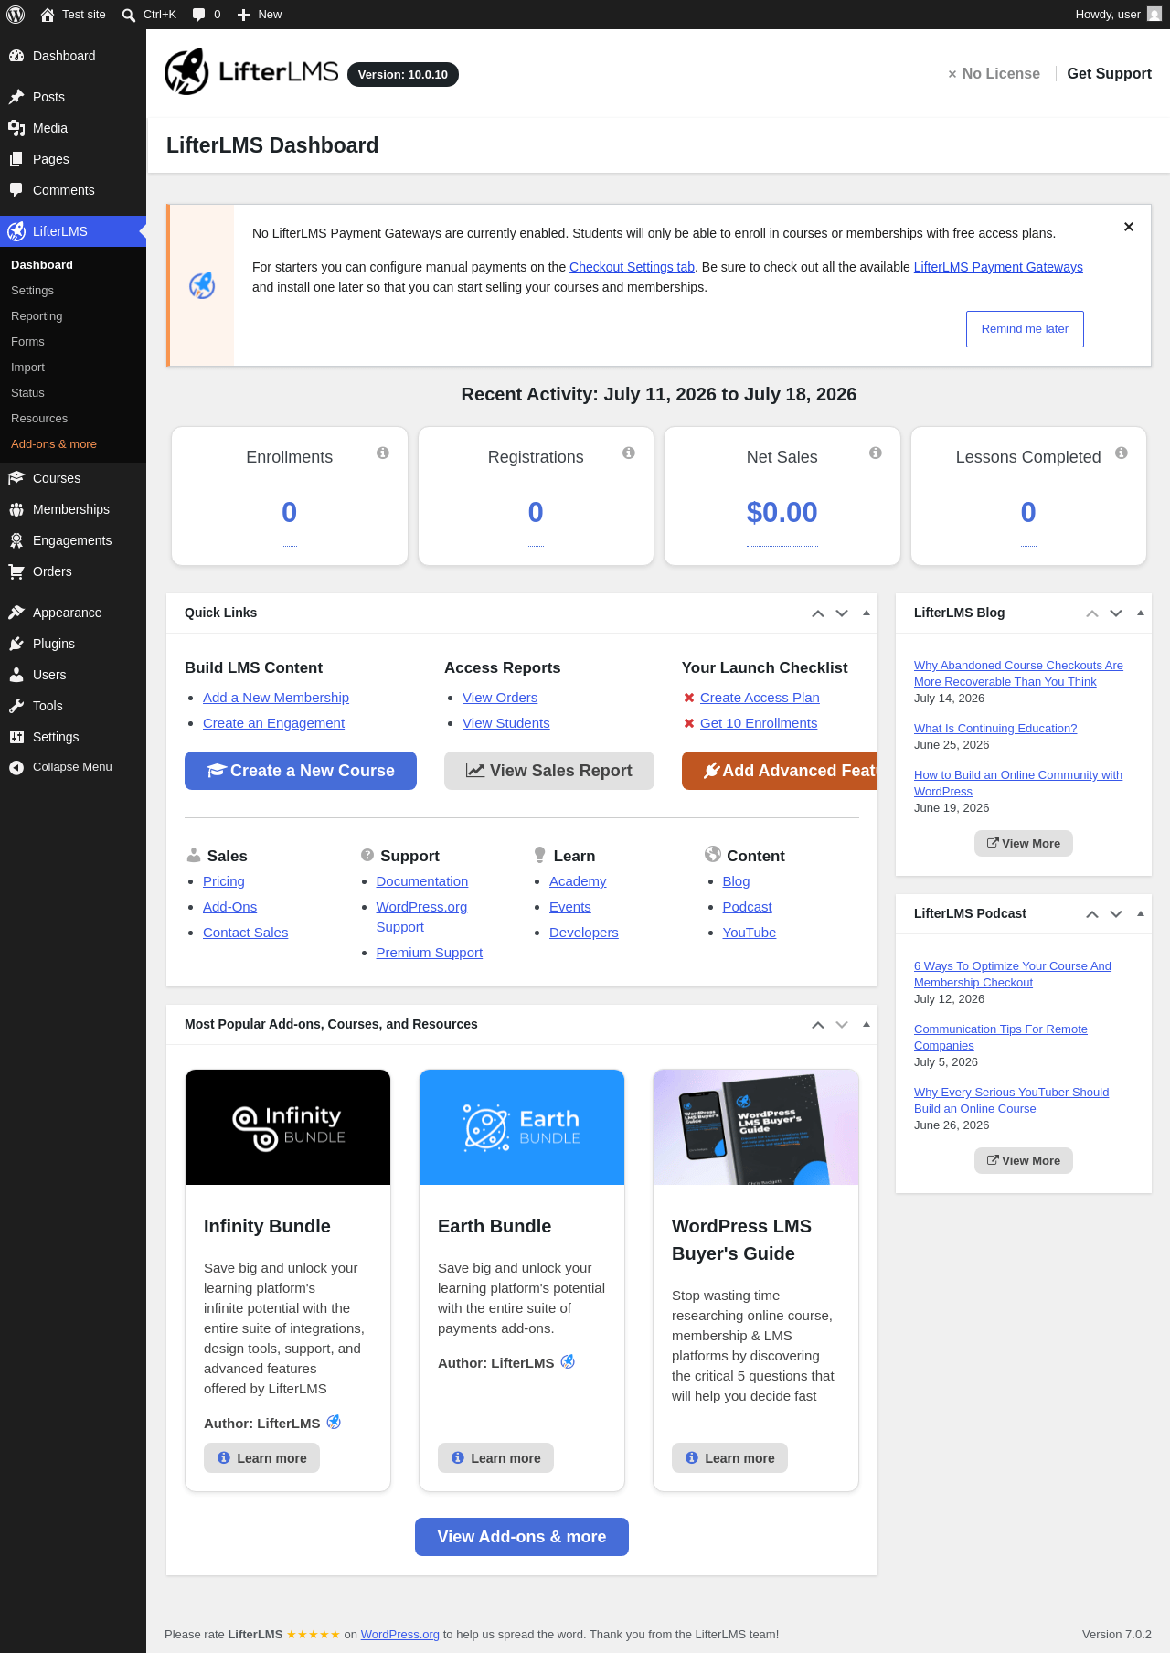Click the user avatar next to Howdy
The width and height of the screenshot is (1170, 1653).
pyautogui.click(x=1154, y=15)
